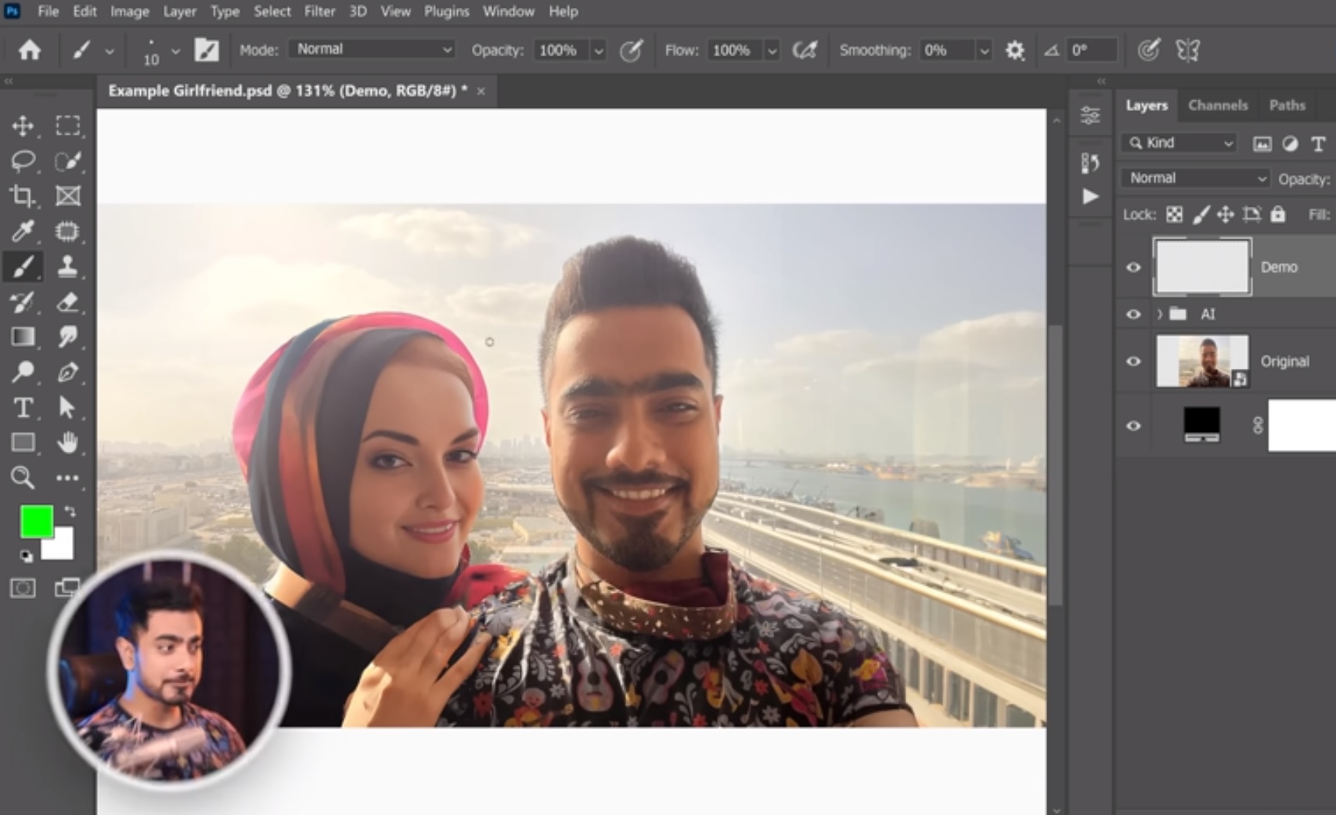
Task: Expand the AI layer group
Action: [1158, 313]
